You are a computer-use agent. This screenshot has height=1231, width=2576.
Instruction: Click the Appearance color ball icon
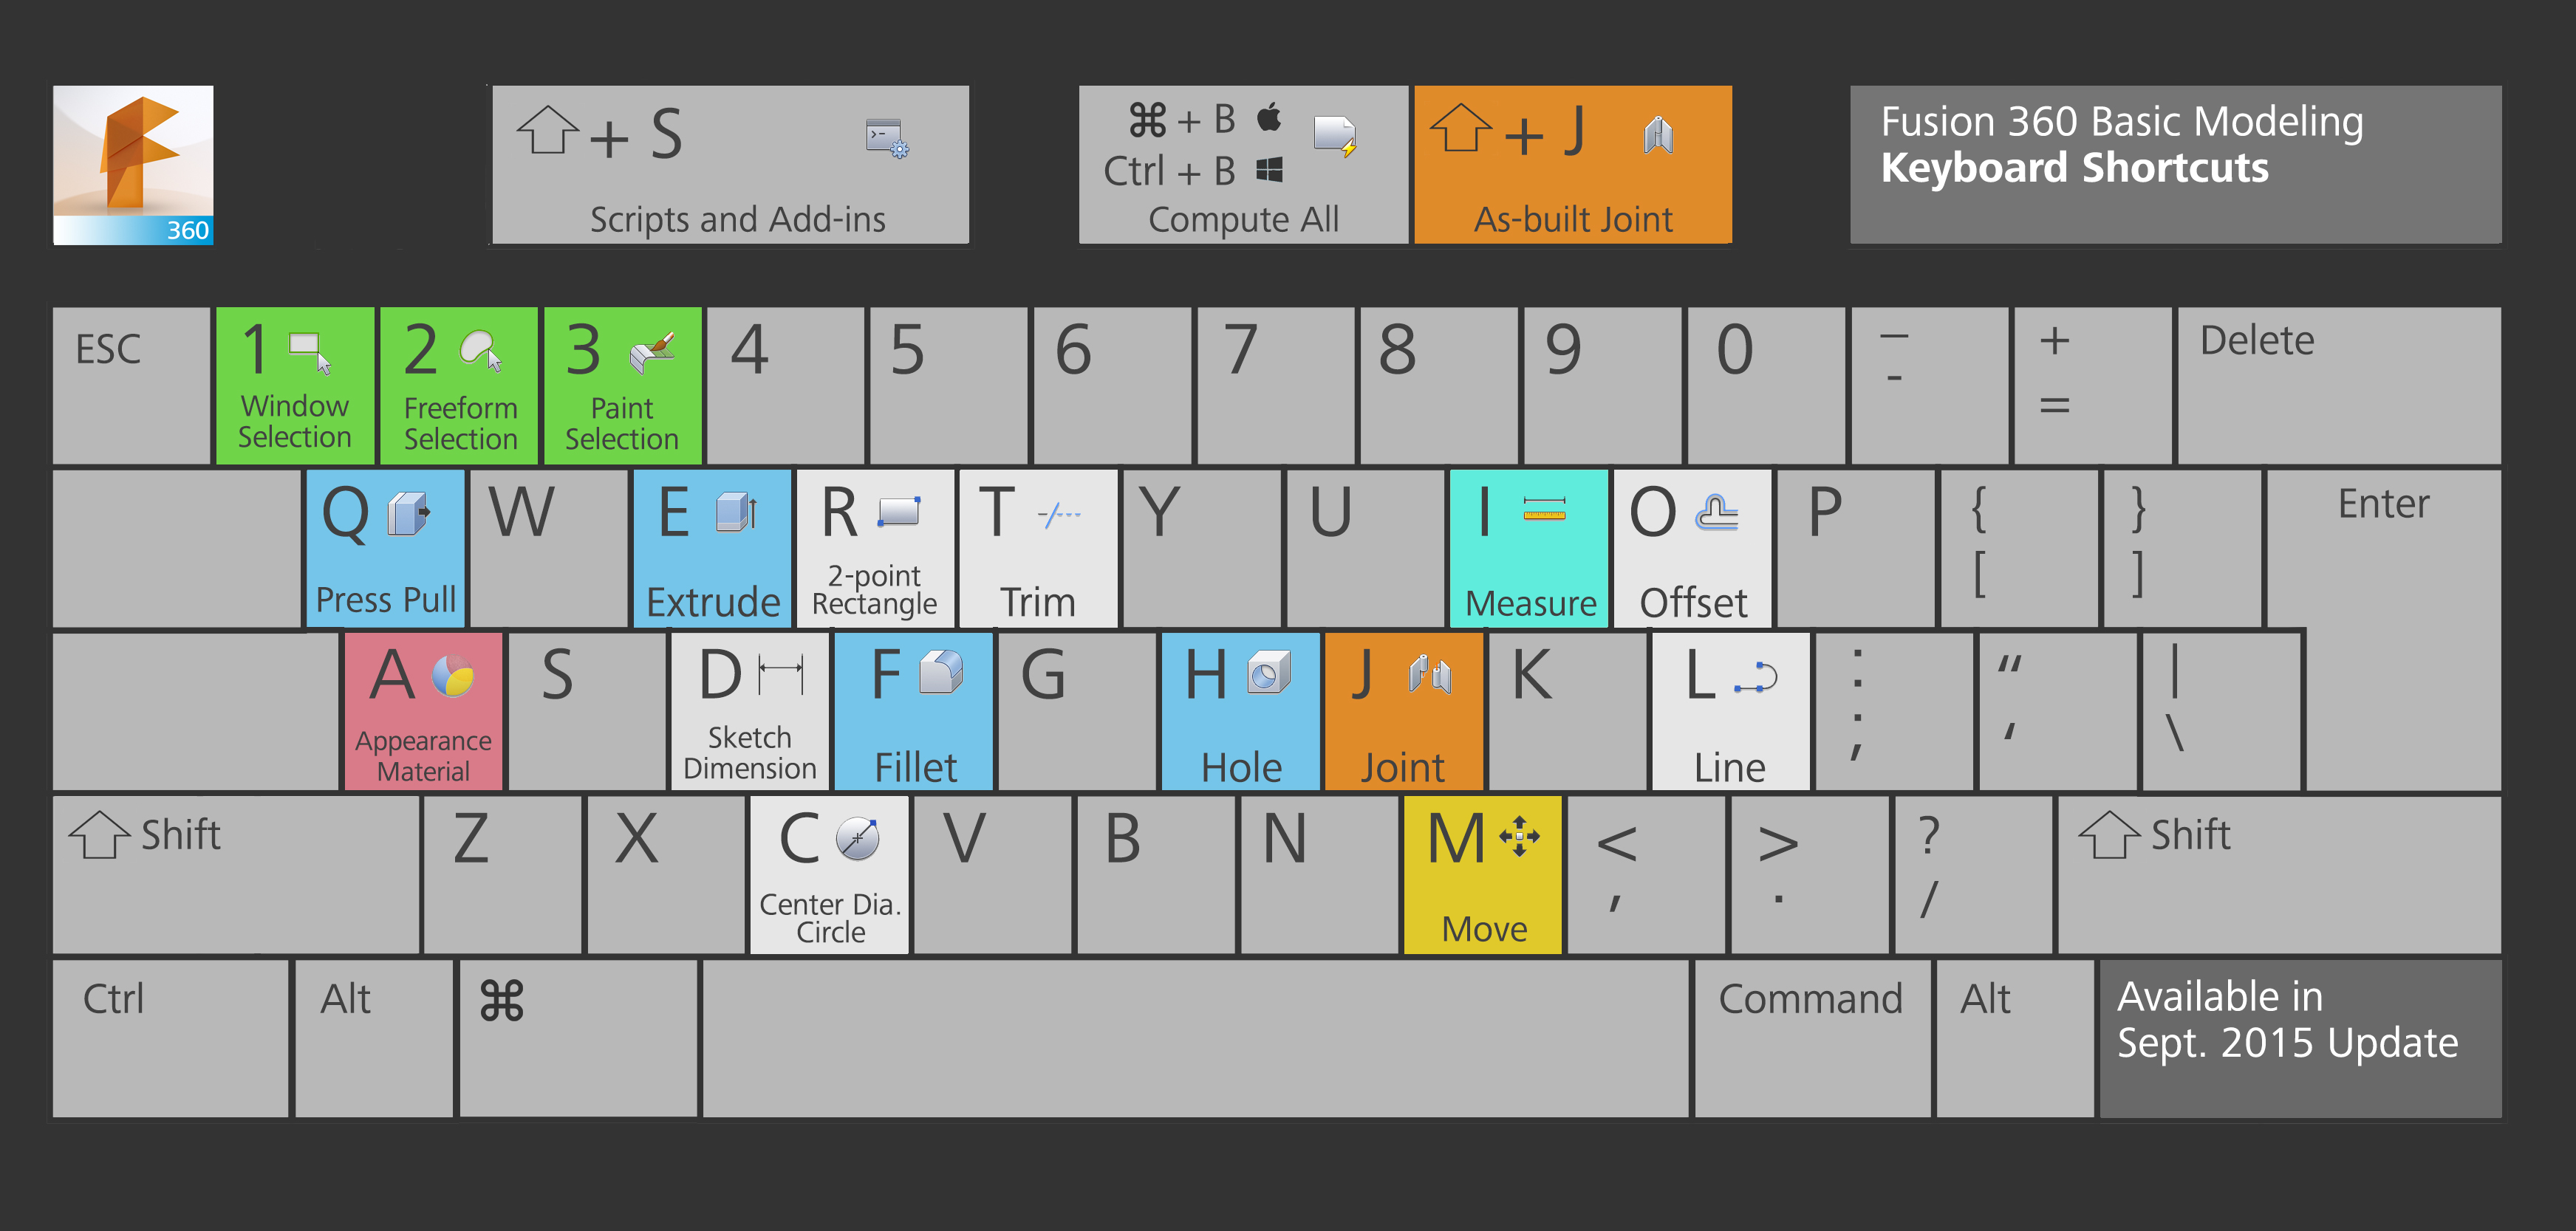click(x=453, y=676)
